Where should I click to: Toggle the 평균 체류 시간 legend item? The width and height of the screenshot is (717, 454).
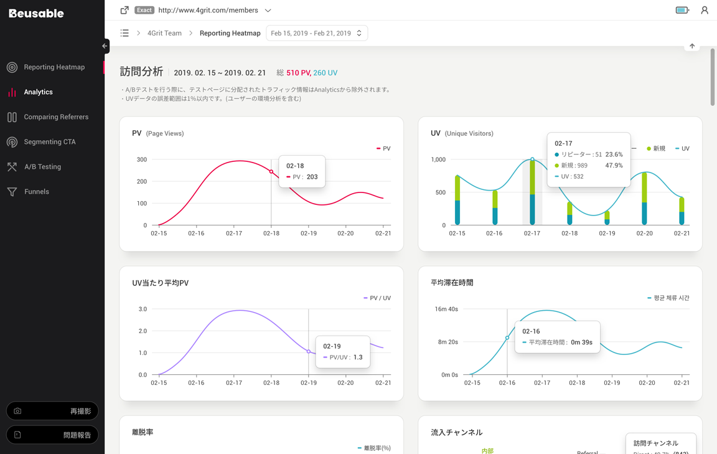(668, 298)
